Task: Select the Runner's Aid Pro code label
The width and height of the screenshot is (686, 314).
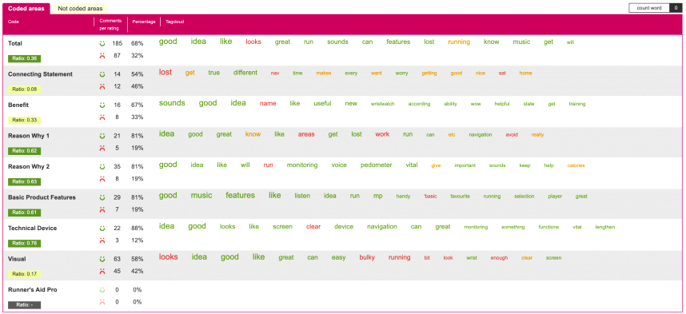Action: 32,289
